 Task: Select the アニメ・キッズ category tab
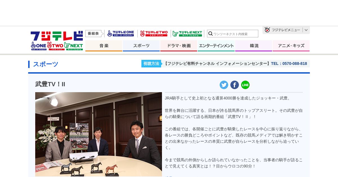click(x=291, y=46)
